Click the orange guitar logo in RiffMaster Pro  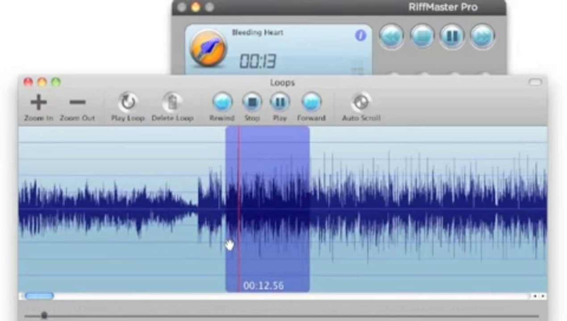[208, 48]
